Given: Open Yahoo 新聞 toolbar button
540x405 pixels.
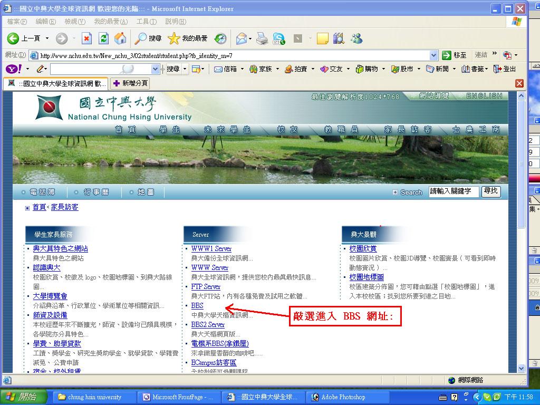Looking at the screenshot, I should click(437, 69).
